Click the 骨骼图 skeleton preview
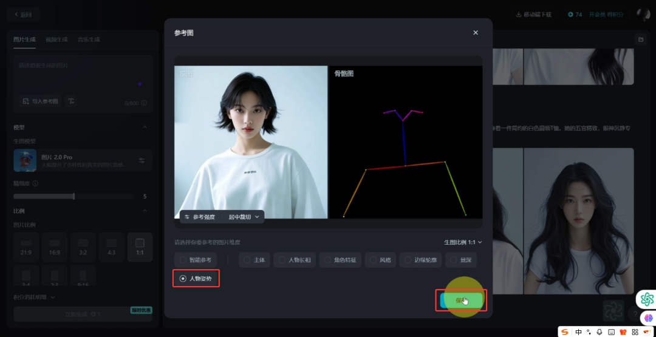The image size is (656, 337). click(x=406, y=142)
